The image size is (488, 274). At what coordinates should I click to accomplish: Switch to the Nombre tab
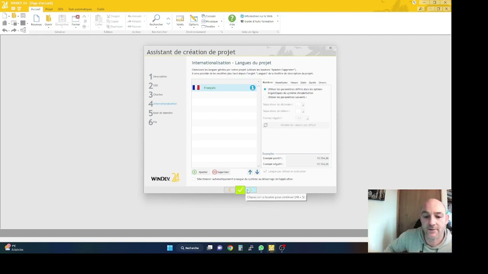(x=268, y=83)
